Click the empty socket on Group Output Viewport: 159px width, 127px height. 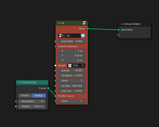(x=118, y=35)
